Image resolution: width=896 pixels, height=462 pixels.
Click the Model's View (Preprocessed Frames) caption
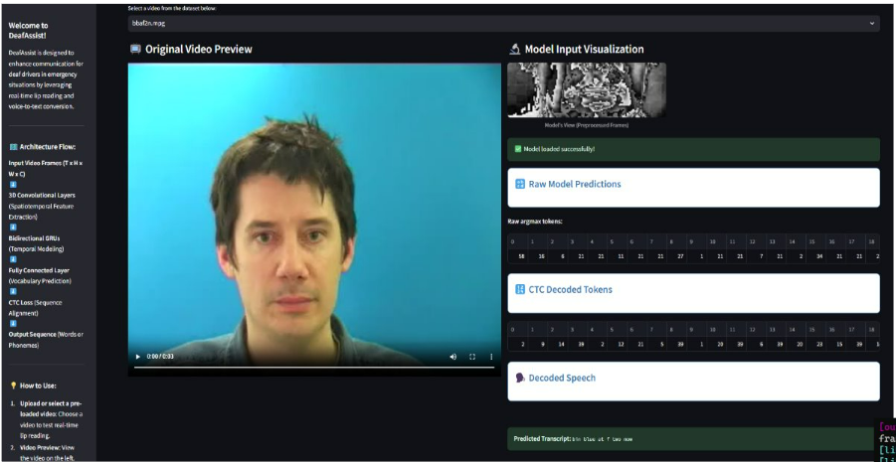587,125
